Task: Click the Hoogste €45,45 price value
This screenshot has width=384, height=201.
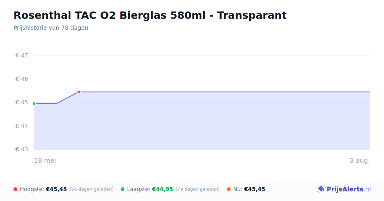Action: point(56,189)
